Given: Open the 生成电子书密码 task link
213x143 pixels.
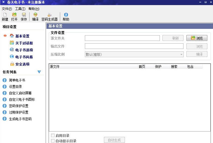Looking at the screenshot, I should point(20,119).
